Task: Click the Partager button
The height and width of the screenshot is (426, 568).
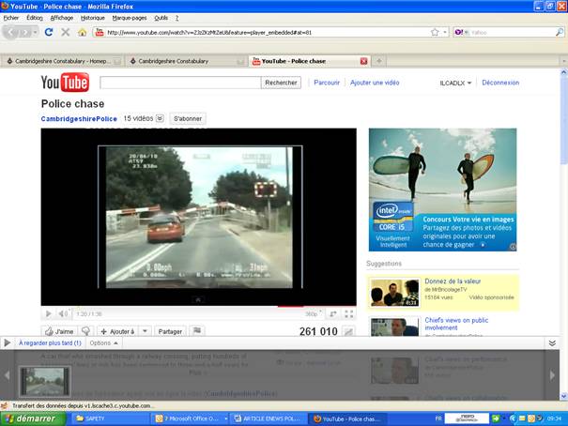Action: point(170,331)
